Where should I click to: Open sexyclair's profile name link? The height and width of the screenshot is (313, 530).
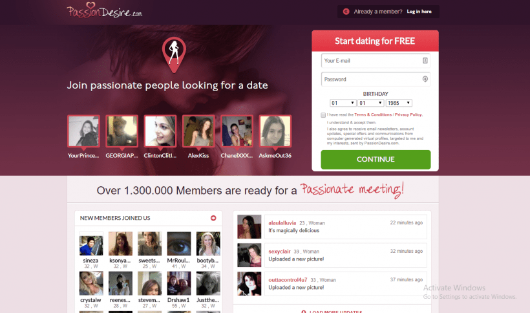(279, 252)
